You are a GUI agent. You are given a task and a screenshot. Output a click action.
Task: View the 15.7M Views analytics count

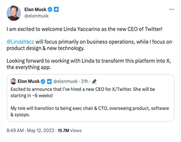[x=71, y=131]
